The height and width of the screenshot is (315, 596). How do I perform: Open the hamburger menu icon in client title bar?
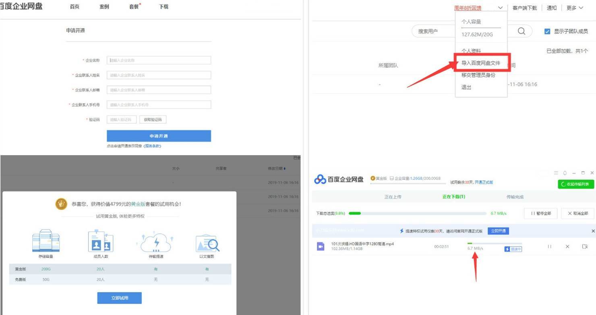coord(556,173)
